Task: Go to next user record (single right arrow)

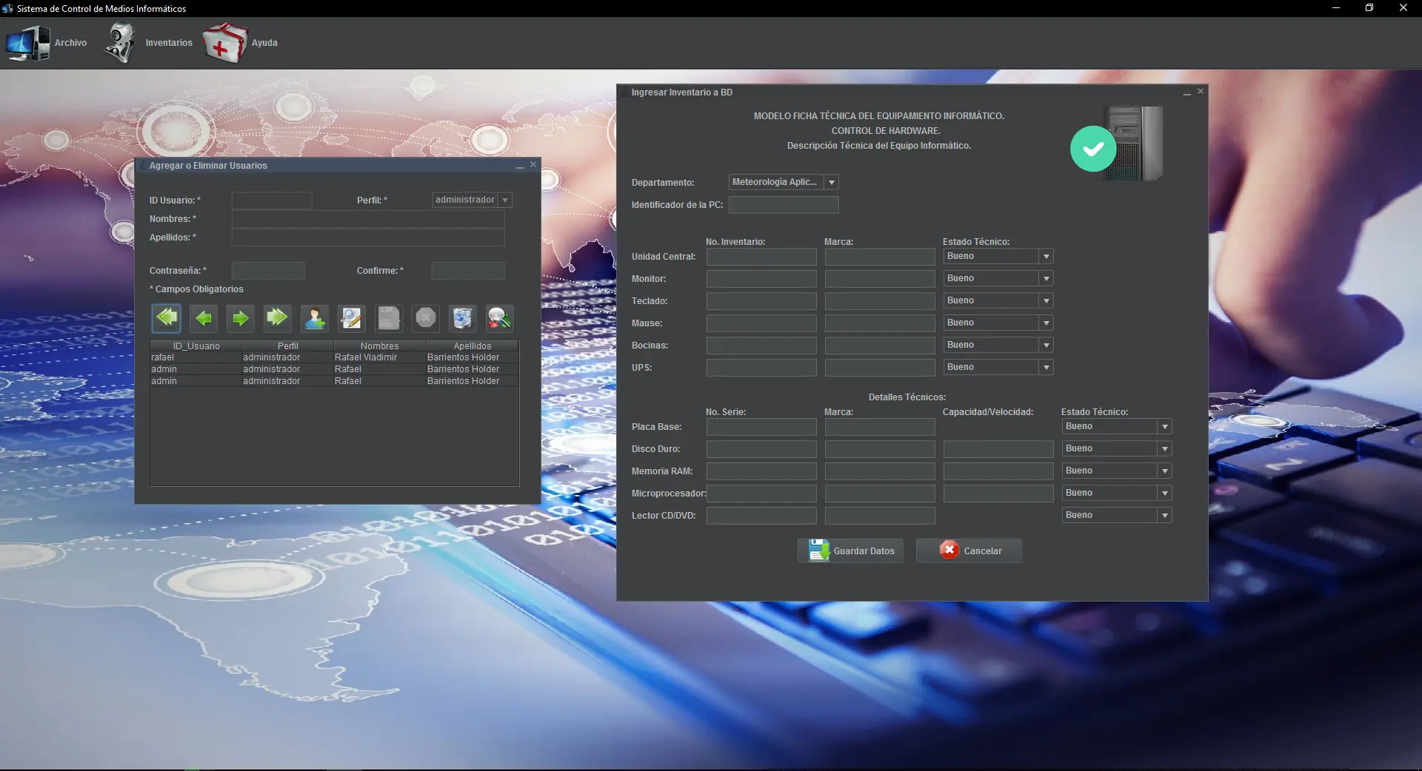Action: click(241, 318)
